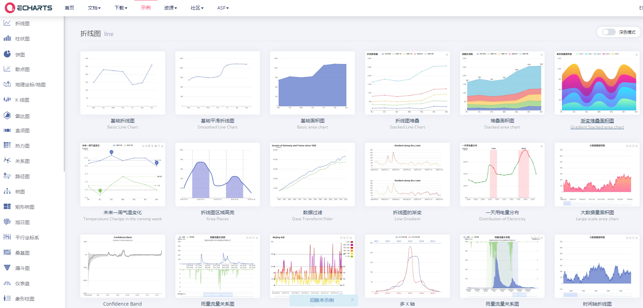Open the Gradient Stacked area chart example
643x308 pixels.
pos(597,127)
